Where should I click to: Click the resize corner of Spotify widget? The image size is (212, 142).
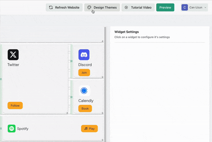102,140
